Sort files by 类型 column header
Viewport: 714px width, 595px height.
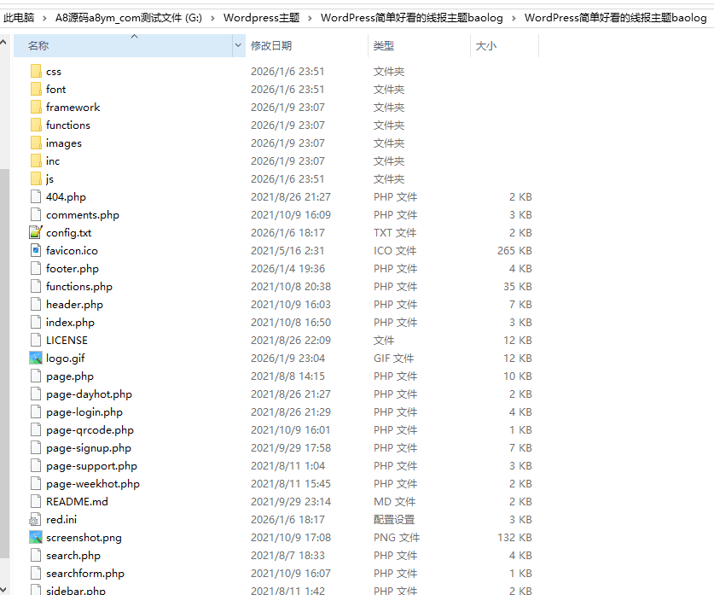pos(384,46)
